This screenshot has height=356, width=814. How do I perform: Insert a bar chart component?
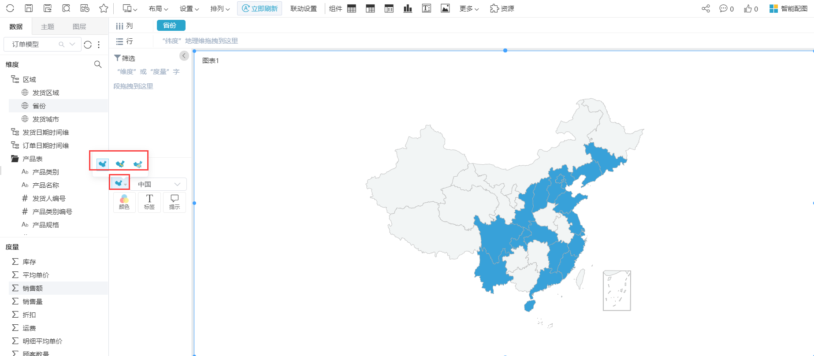coord(408,8)
